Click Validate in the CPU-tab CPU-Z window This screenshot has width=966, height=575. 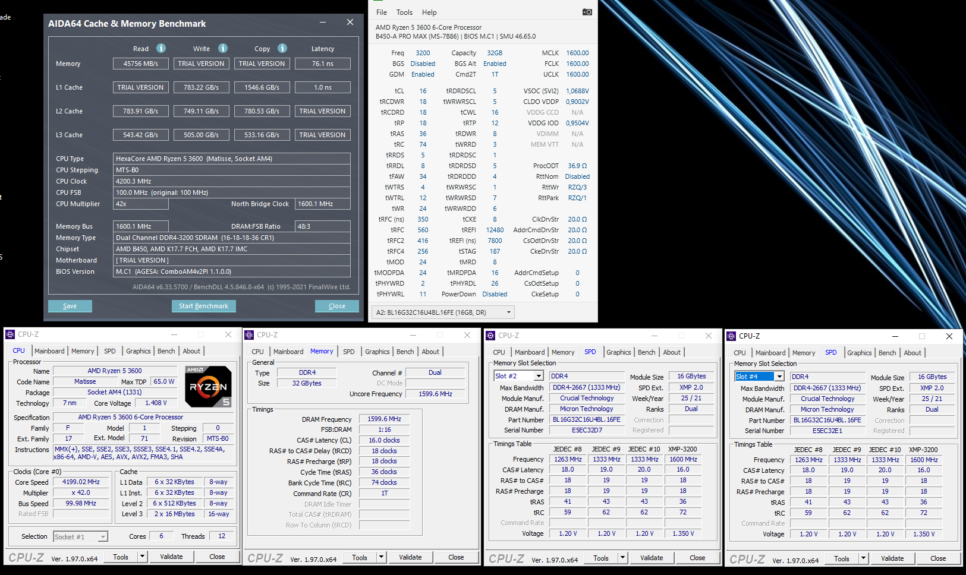pos(171,557)
